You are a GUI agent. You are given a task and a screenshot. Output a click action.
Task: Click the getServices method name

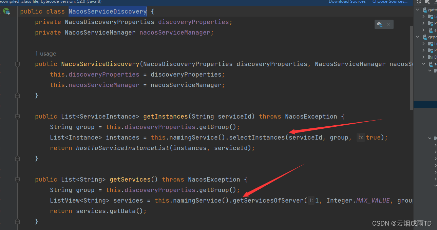pos(130,180)
